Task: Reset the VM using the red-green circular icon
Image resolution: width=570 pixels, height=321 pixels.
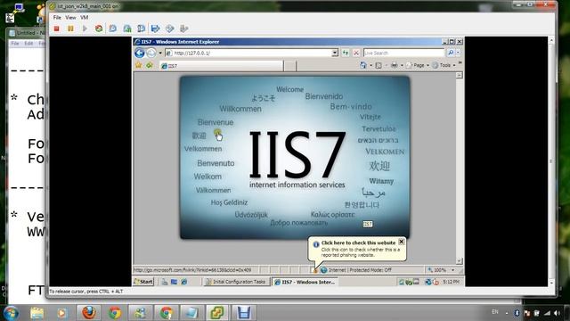Action: (99, 29)
